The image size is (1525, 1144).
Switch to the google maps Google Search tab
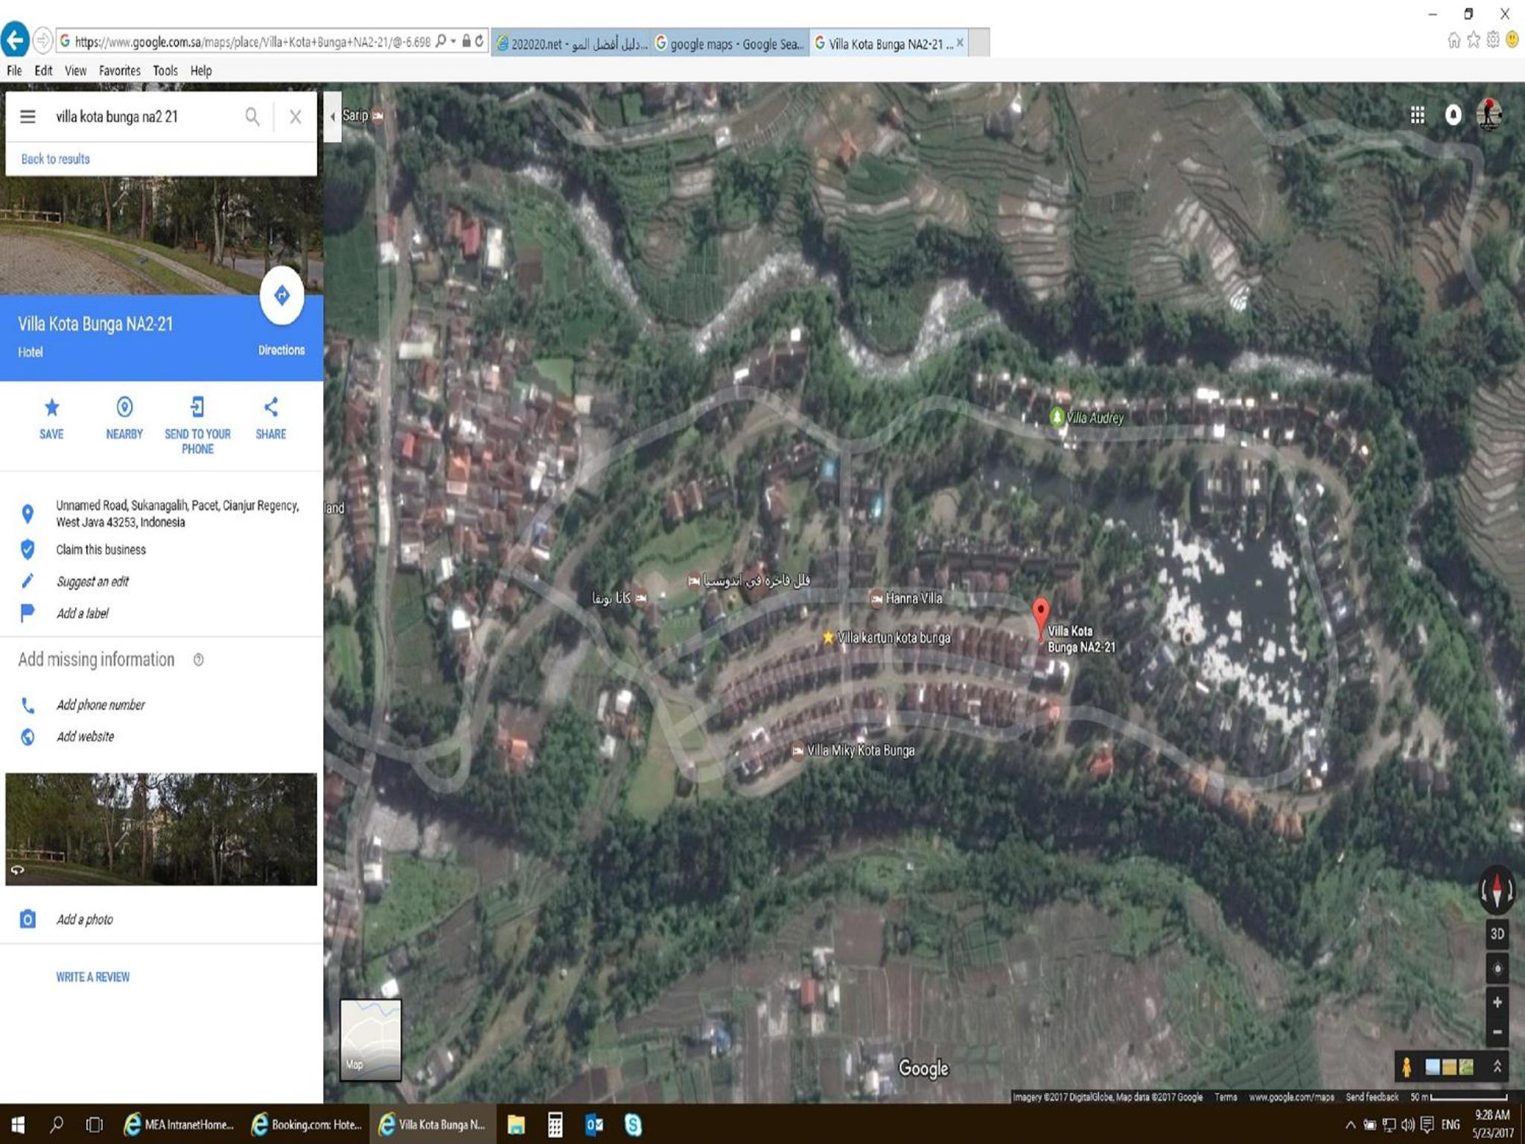tap(730, 43)
